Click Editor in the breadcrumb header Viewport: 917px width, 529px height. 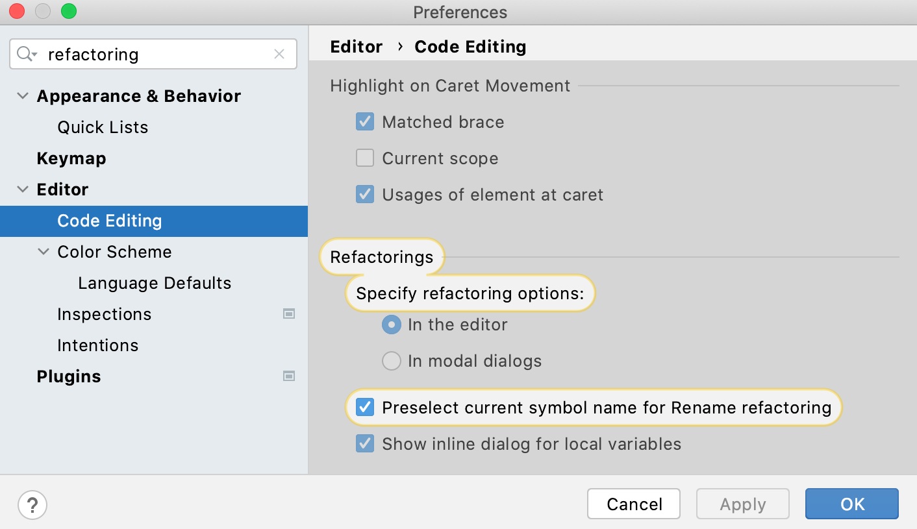(x=356, y=46)
